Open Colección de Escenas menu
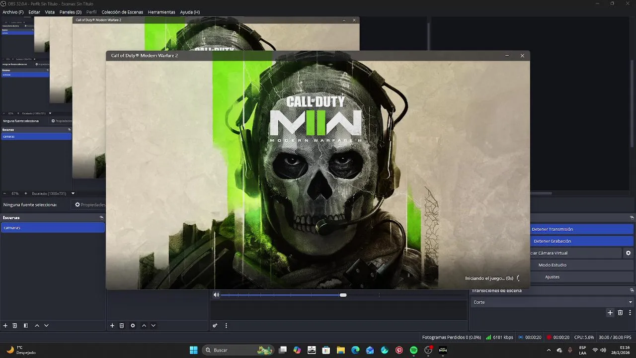The image size is (636, 358). click(x=122, y=12)
